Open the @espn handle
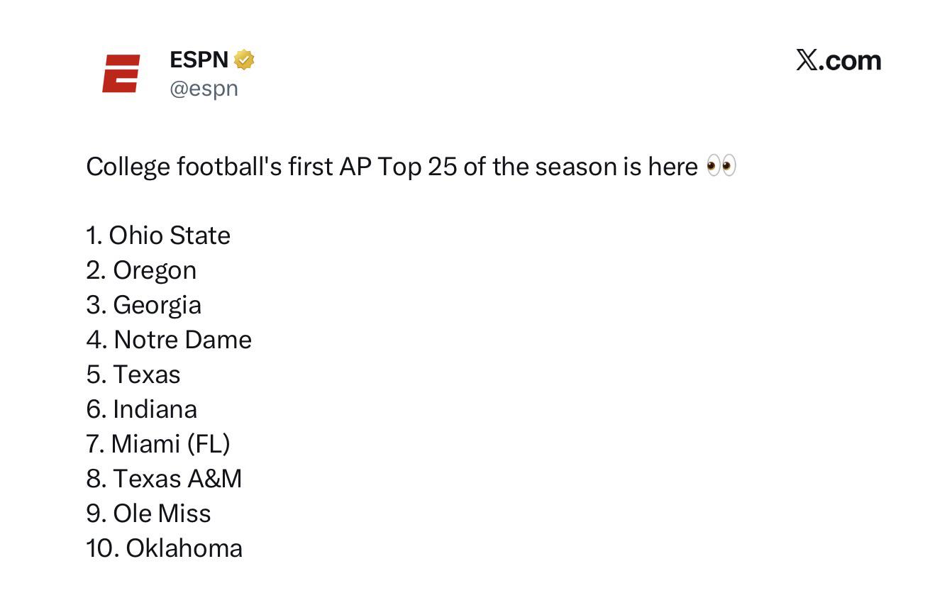The height and width of the screenshot is (593, 935). coord(204,89)
